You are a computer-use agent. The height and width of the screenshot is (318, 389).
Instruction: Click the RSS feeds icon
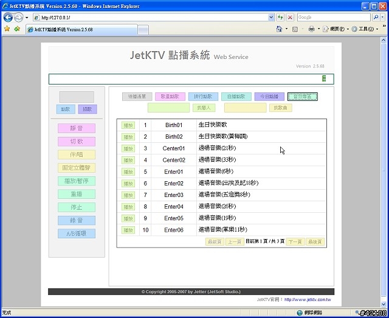[x=295, y=29]
